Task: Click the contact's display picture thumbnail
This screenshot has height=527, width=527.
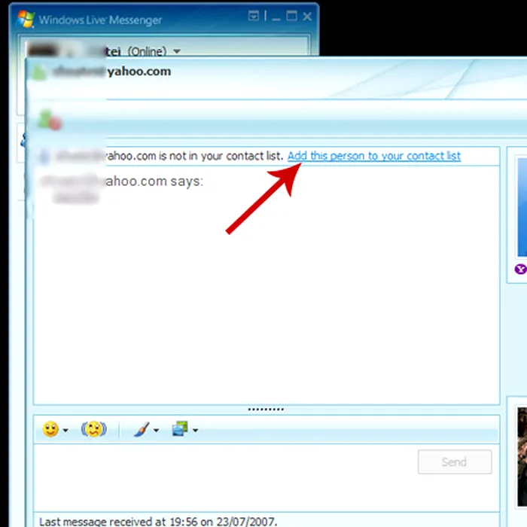Action: [x=522, y=207]
